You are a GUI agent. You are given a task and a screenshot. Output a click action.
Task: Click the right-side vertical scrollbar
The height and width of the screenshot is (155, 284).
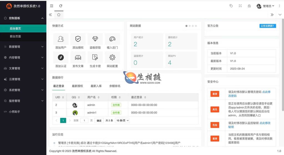tap(283, 65)
